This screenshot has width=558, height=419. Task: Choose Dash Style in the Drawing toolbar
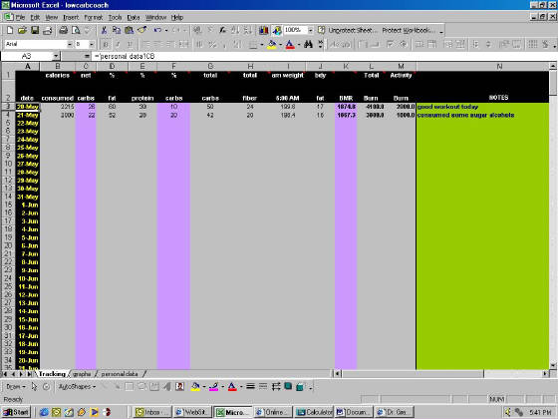[263, 386]
